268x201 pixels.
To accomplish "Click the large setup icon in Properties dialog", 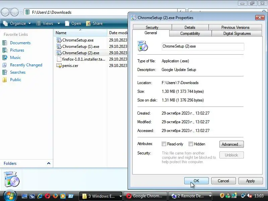I will [x=143, y=46].
